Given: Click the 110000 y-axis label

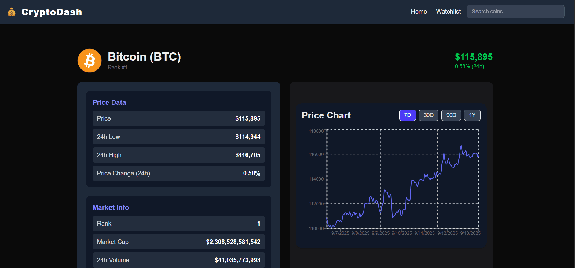Looking at the screenshot, I should pyautogui.click(x=316, y=229).
